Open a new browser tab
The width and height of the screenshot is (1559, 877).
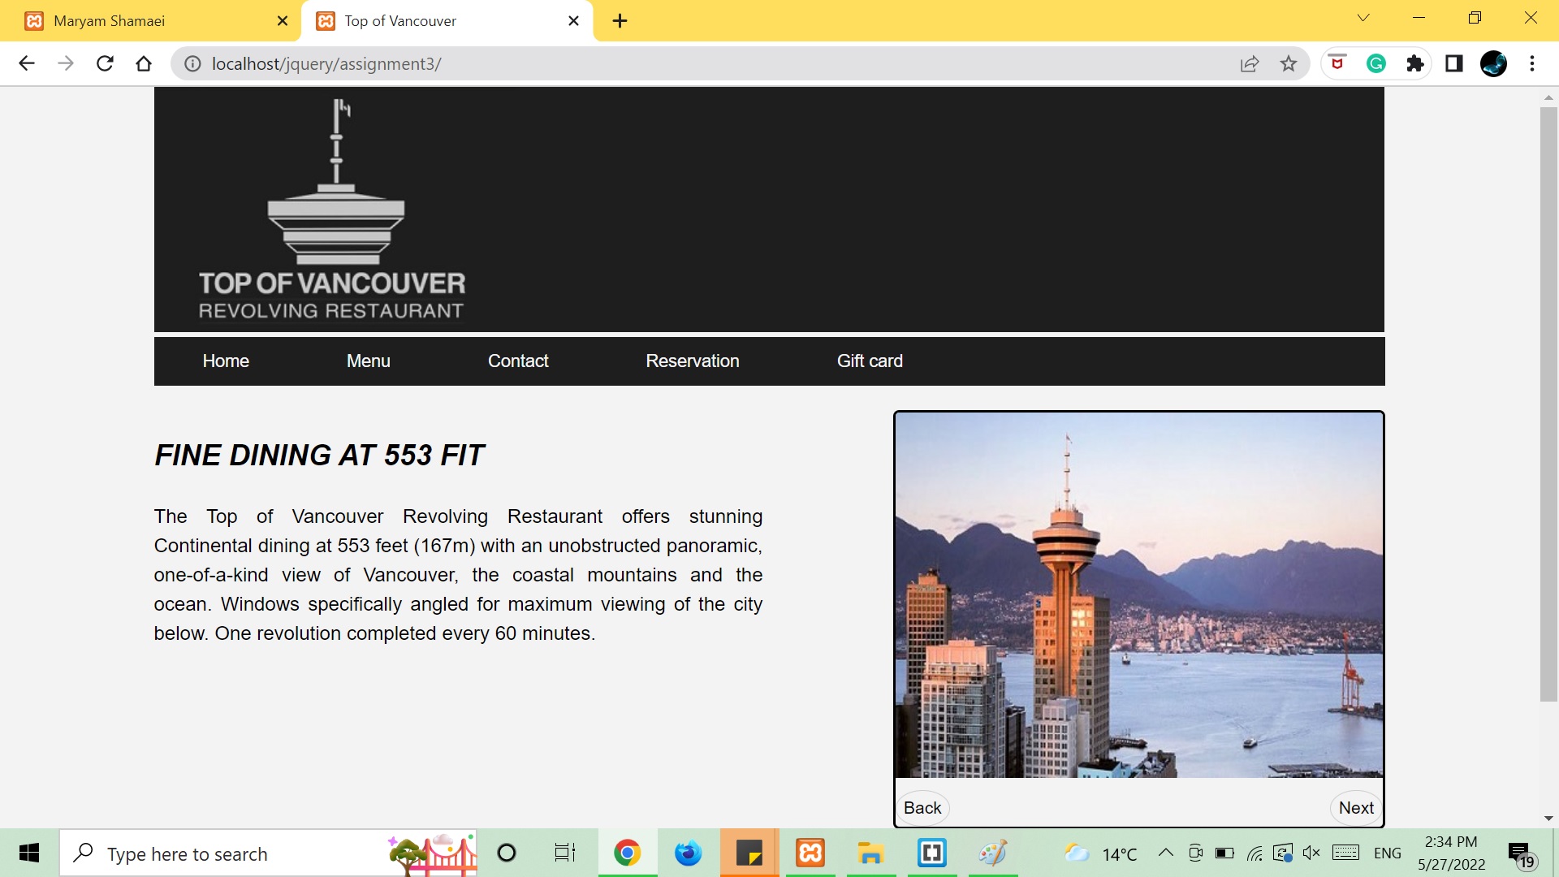[620, 21]
